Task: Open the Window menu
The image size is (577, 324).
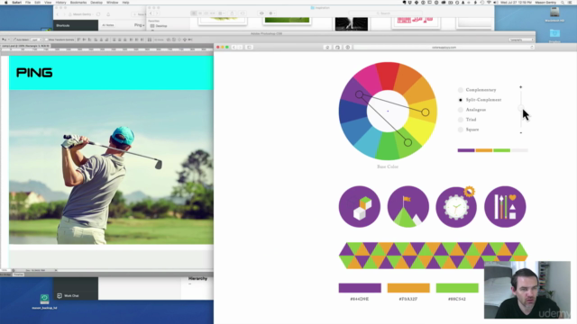Action: pyautogui.click(x=112, y=3)
